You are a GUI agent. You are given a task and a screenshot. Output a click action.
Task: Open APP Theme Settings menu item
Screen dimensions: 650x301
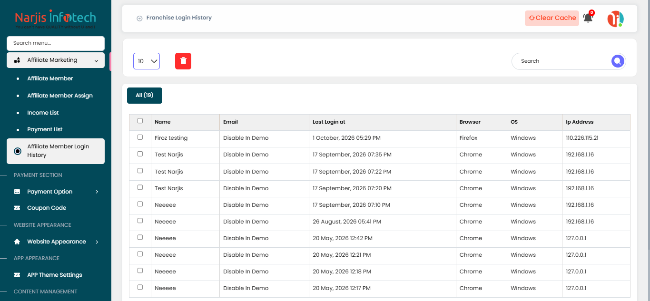[55, 275]
